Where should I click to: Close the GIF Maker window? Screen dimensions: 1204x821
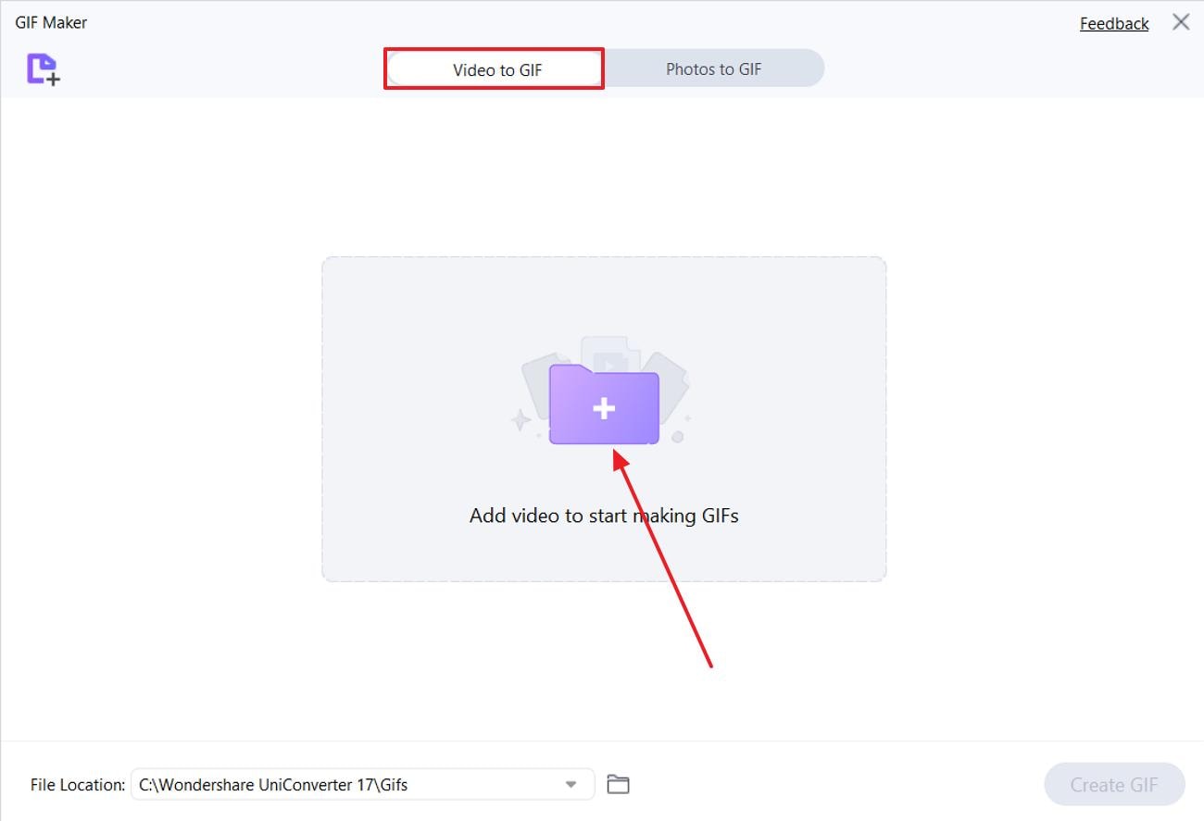(x=1181, y=21)
